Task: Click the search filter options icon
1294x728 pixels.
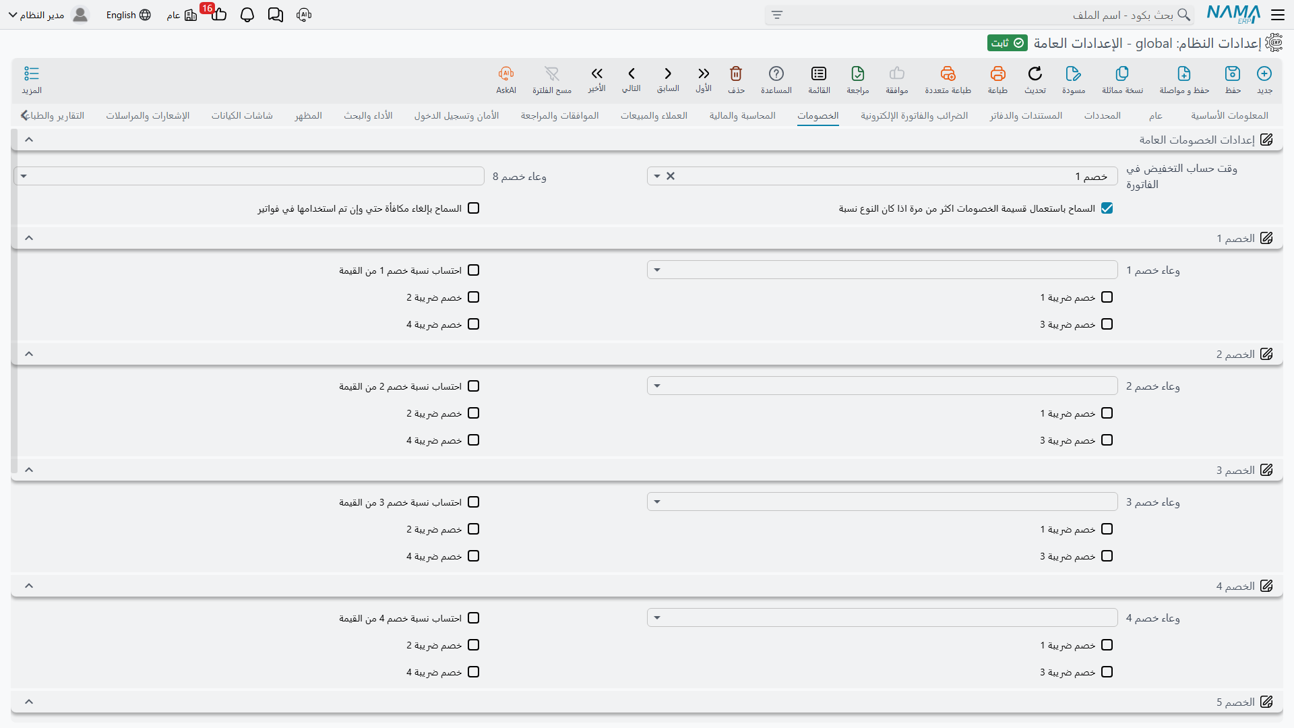Action: tap(777, 15)
